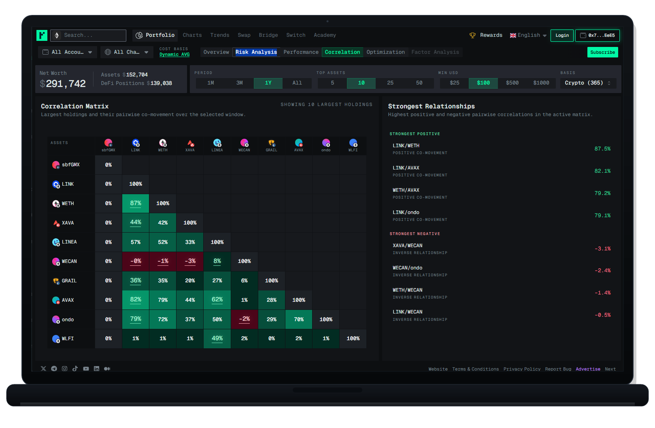Image resolution: width=655 pixels, height=428 pixels.
Task: Open the Portfolio nav section
Action: click(155, 35)
